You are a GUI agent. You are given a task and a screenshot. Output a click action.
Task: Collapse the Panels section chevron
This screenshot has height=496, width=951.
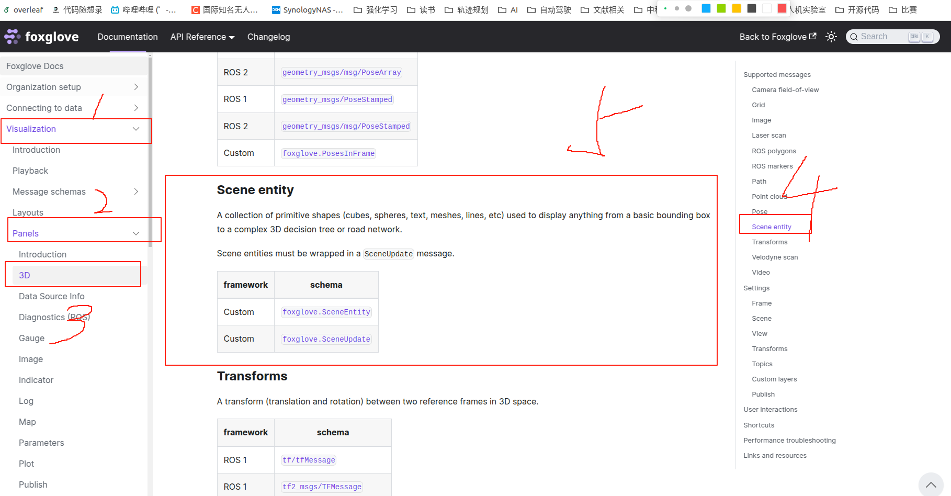point(136,233)
